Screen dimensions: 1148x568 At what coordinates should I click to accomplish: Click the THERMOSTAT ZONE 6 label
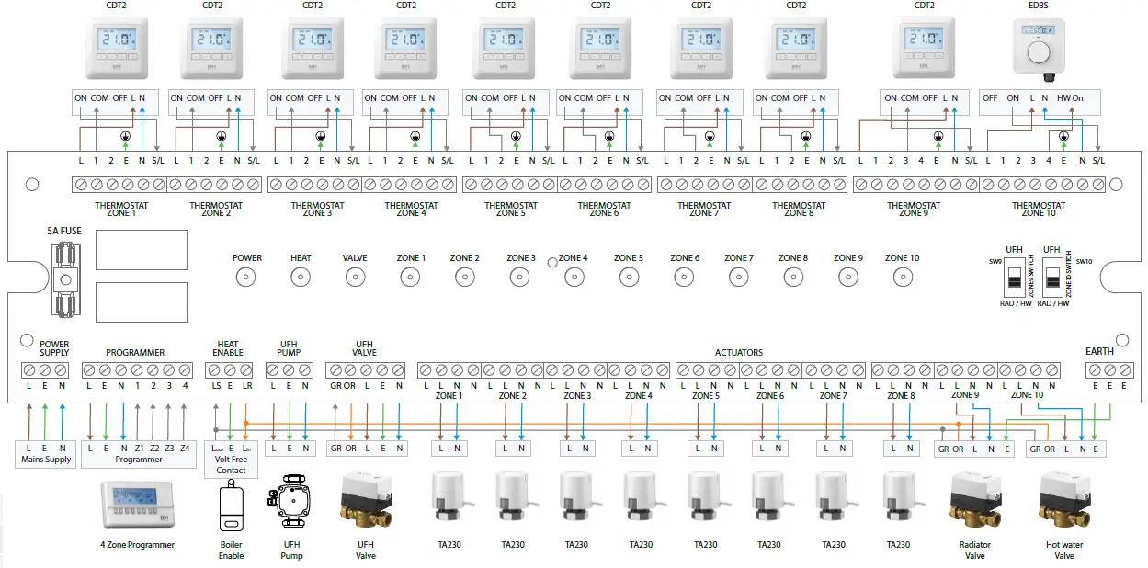click(x=605, y=210)
